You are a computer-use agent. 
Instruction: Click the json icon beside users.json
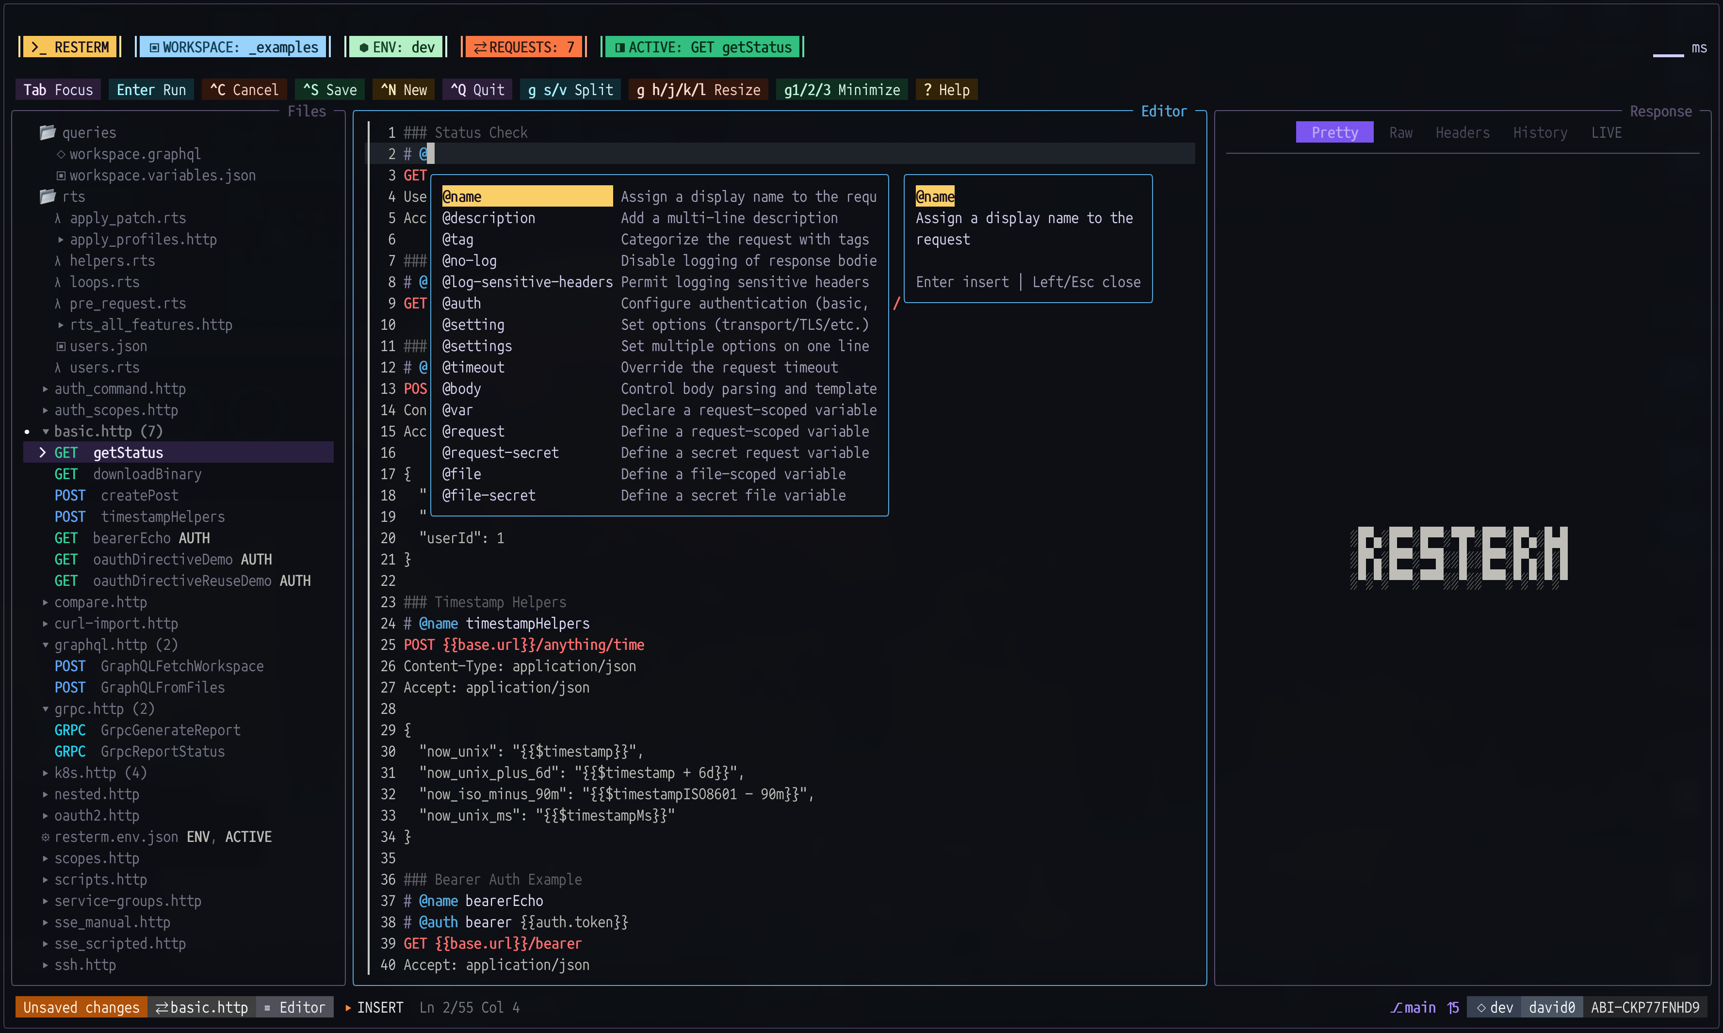(x=61, y=346)
